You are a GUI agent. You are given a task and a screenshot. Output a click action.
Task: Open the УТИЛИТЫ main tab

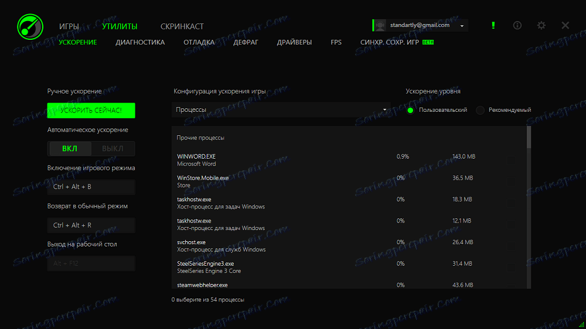tap(120, 26)
